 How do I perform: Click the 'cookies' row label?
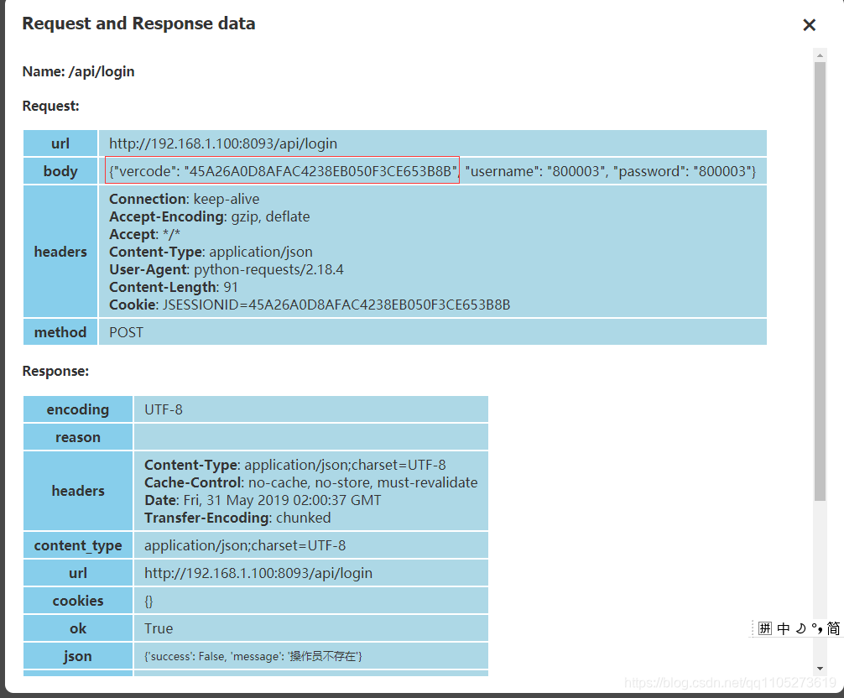(78, 601)
